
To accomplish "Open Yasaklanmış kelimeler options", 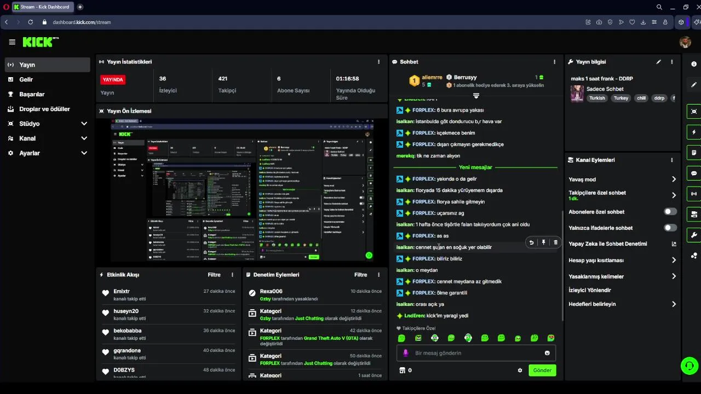I will pos(674,276).
